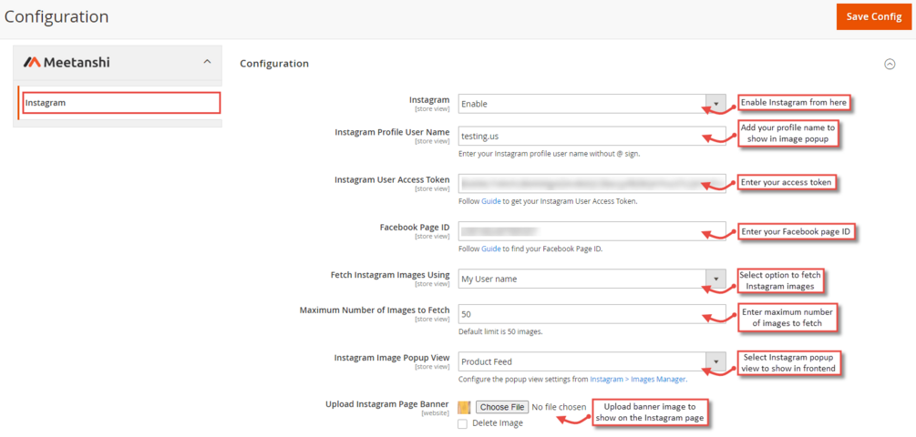Open the Instagram Image Popup View dropdown
Screen dimensions: 916x437
click(592, 361)
